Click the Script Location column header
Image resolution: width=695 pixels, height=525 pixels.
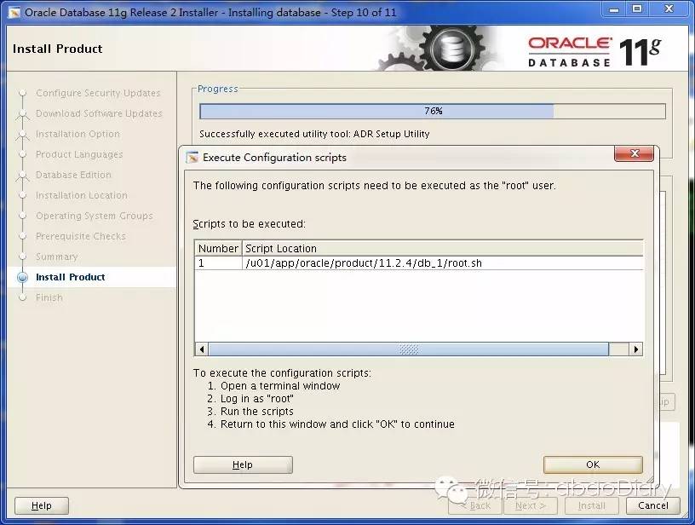coord(442,248)
